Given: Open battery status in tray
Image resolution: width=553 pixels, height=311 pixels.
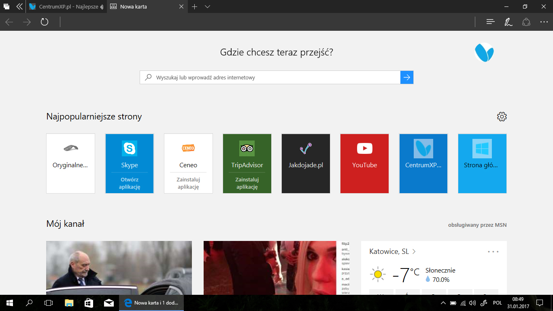Looking at the screenshot, I should click(453, 302).
